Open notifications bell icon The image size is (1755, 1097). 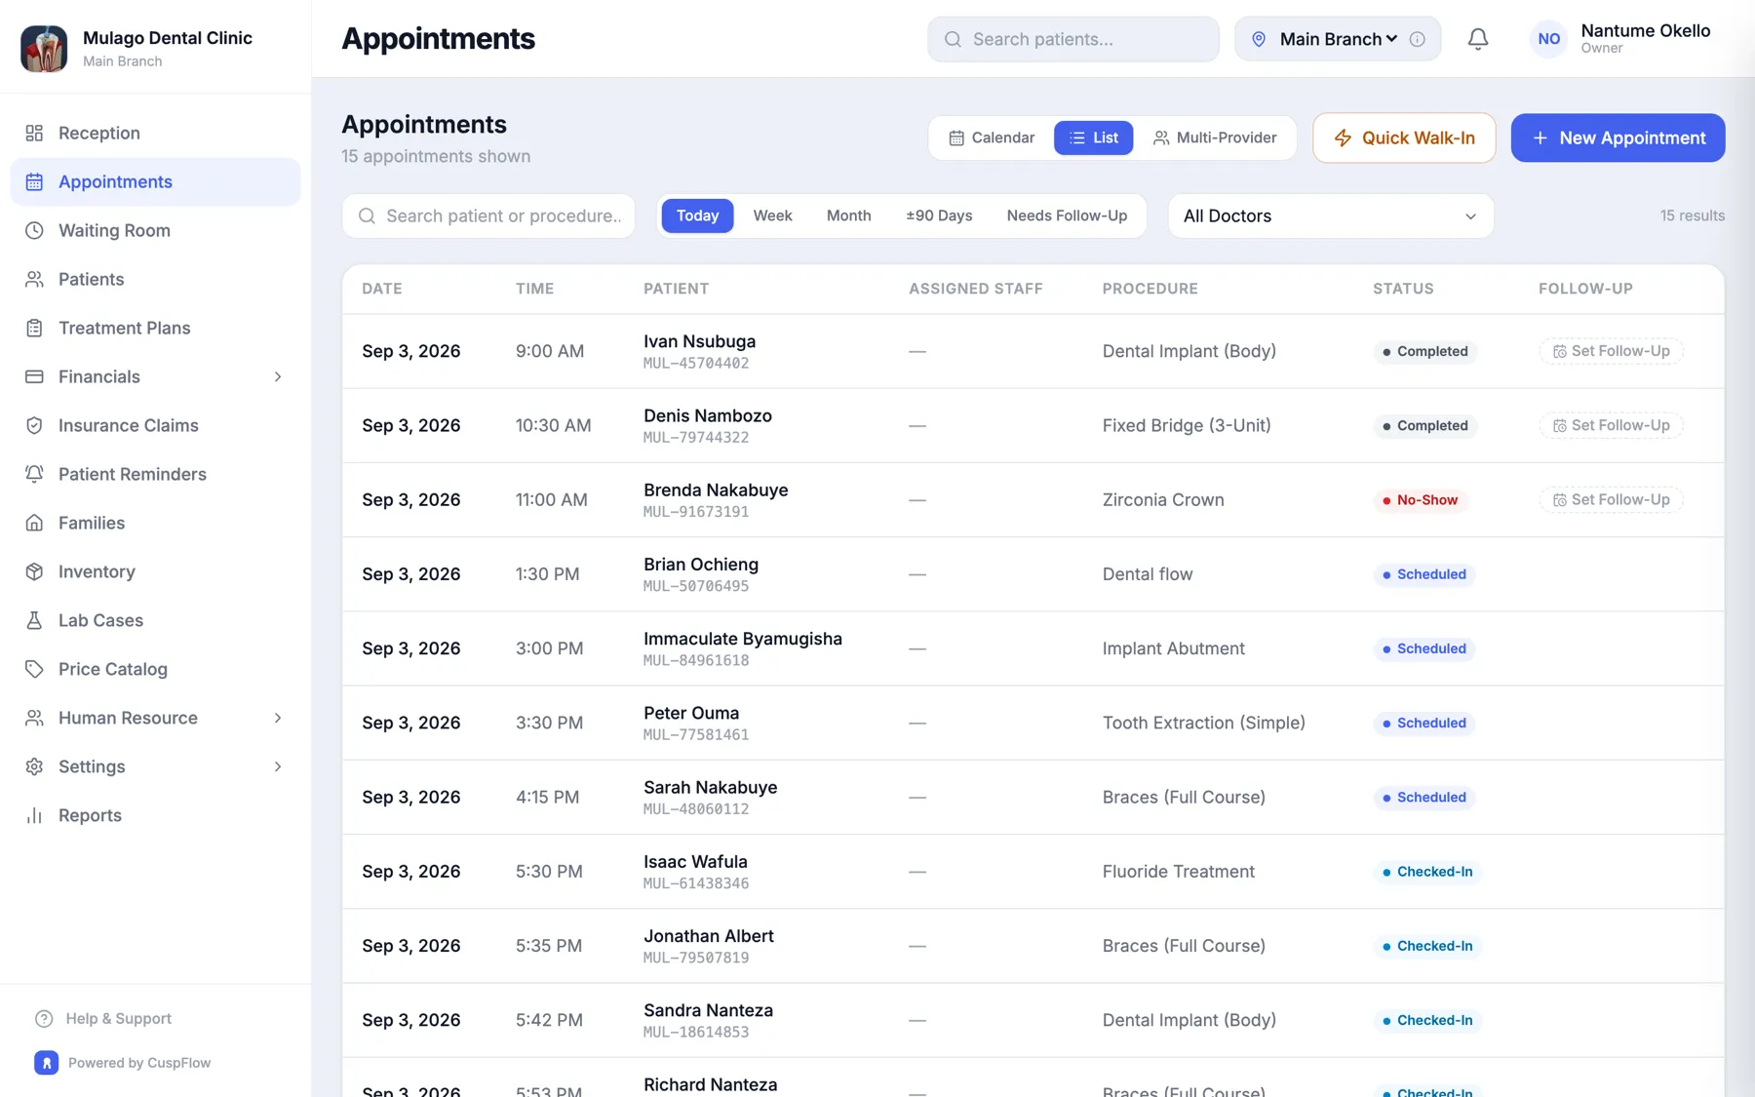[x=1478, y=39]
